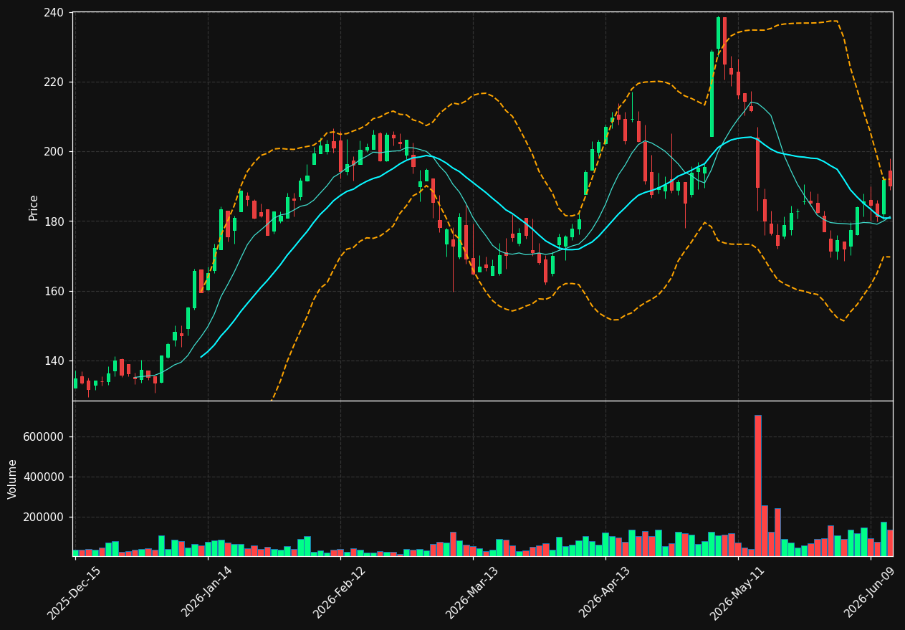Select the 160 price tick label
The image size is (905, 630).
[x=54, y=292]
